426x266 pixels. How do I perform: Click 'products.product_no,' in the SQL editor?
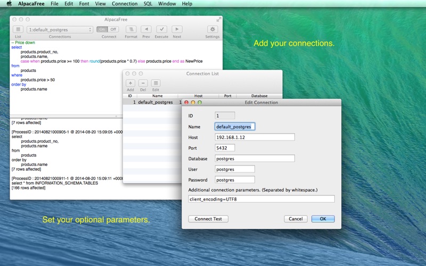coord(39,52)
